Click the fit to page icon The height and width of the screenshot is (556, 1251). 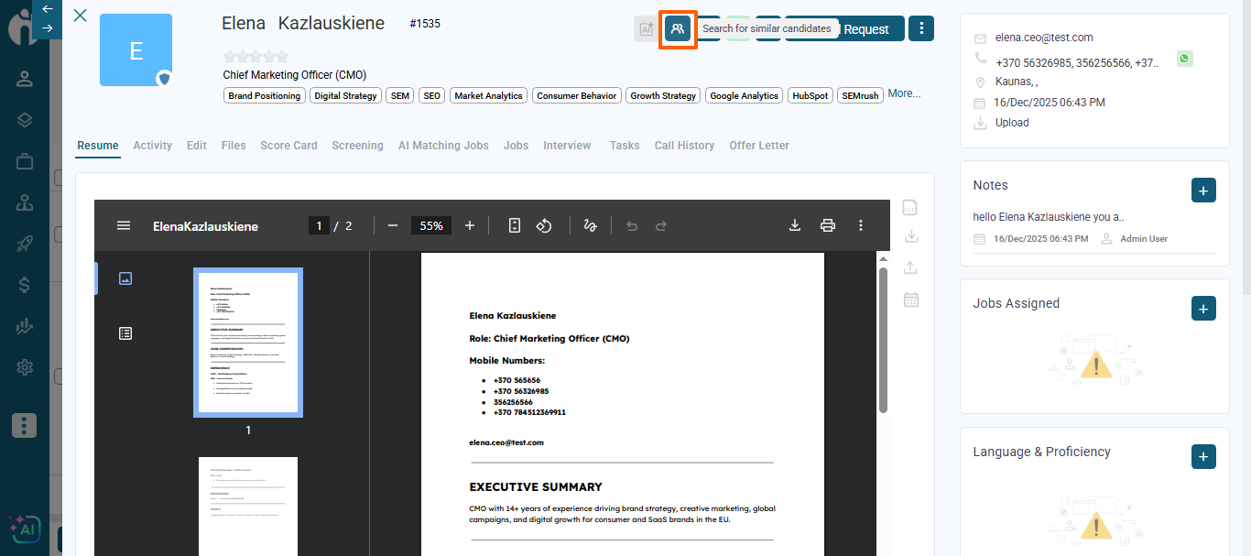pyautogui.click(x=515, y=225)
